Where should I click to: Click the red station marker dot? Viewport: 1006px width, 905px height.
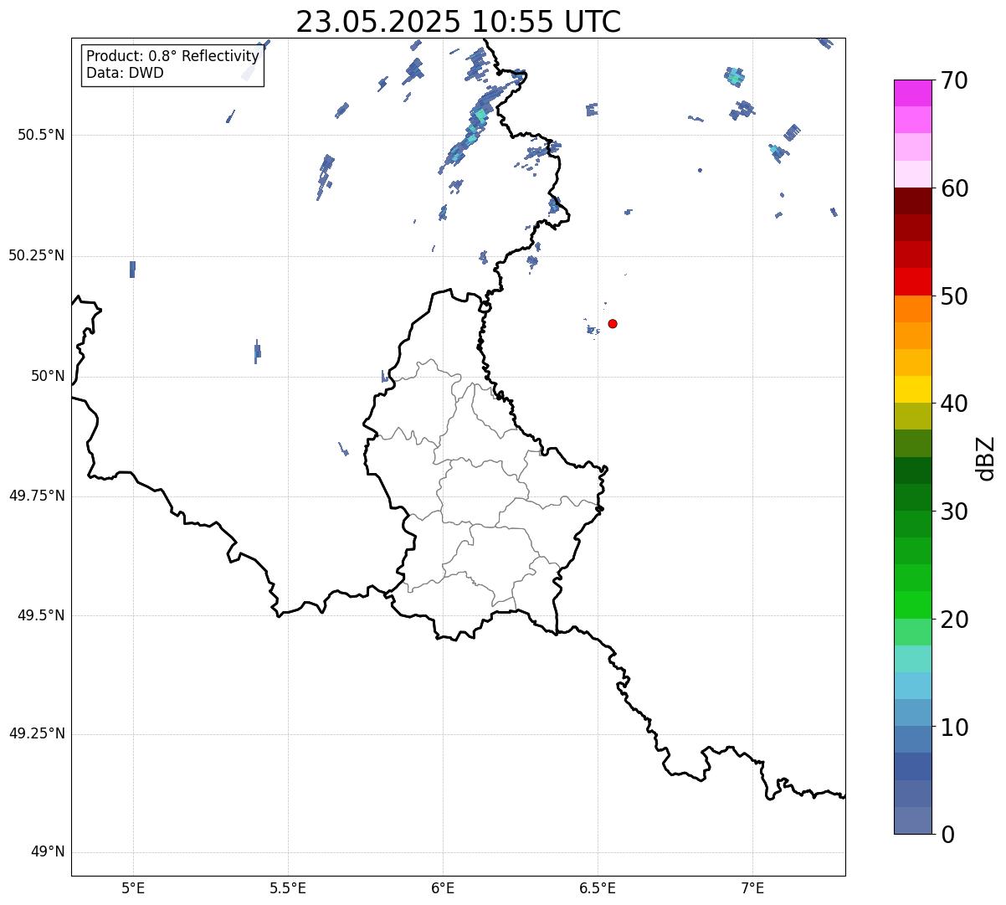(x=613, y=323)
